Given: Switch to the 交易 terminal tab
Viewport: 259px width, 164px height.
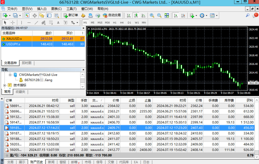Looking at the screenshot, I should coord(10,162).
